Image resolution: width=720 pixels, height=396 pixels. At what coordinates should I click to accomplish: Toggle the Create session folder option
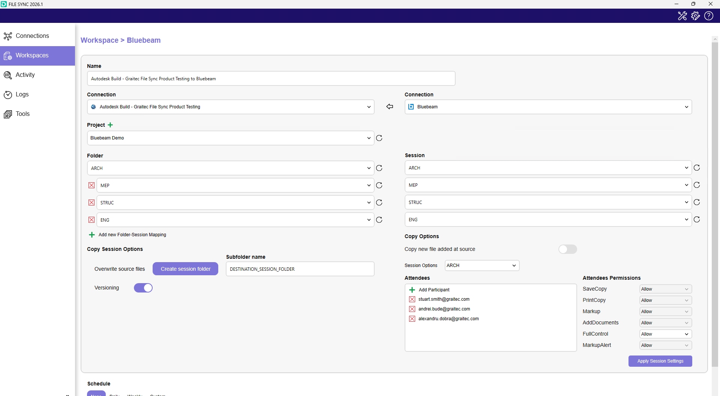click(185, 269)
